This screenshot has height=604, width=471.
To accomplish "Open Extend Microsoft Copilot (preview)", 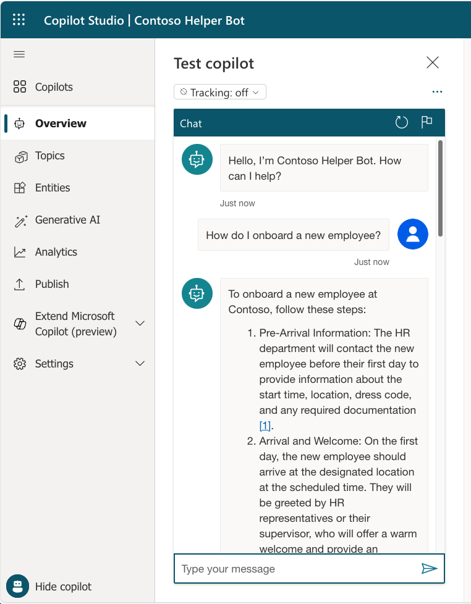I will (x=77, y=324).
